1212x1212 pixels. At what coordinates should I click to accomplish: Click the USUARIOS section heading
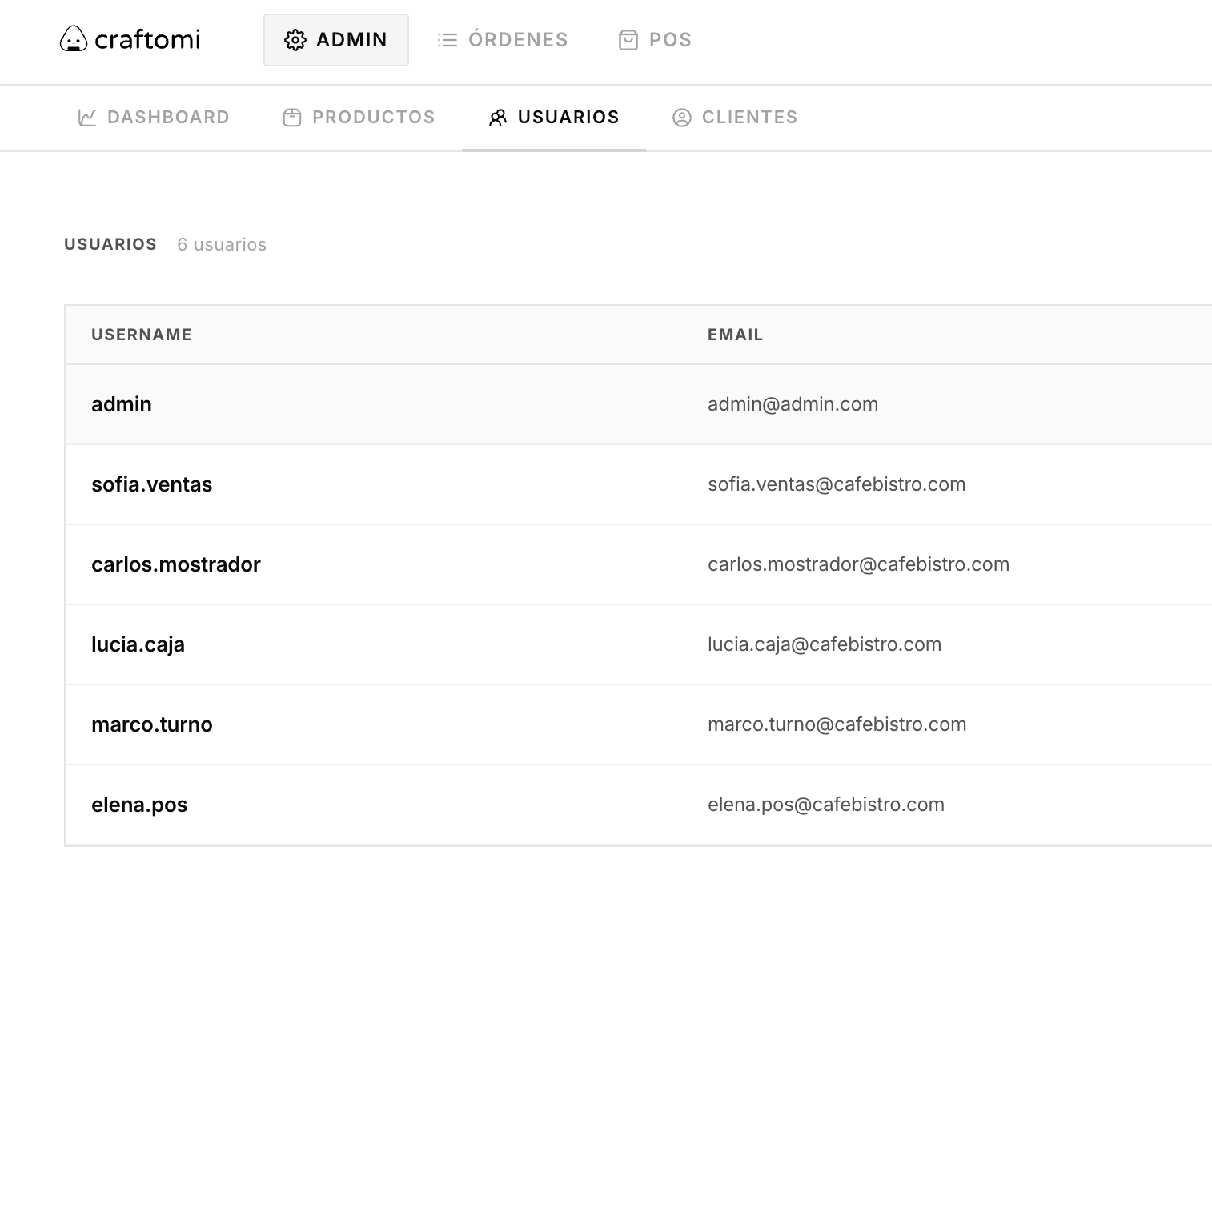[110, 244]
